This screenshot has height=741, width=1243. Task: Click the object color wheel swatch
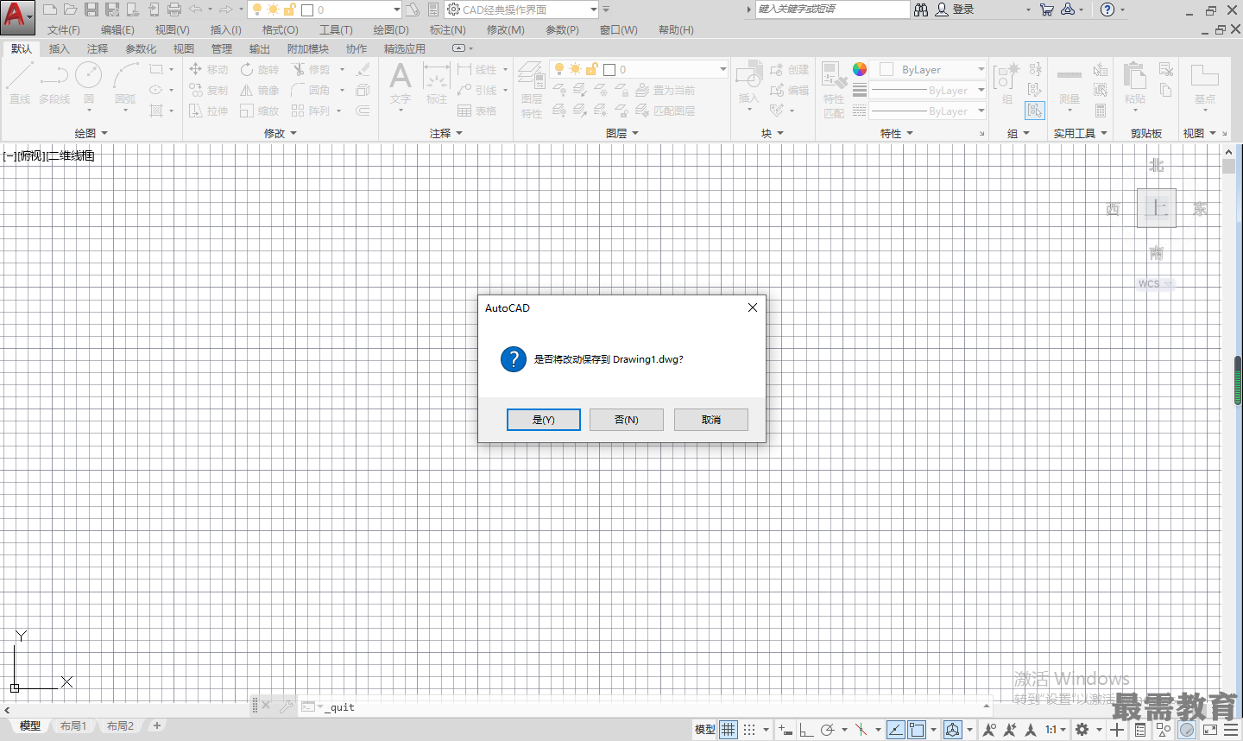[860, 69]
